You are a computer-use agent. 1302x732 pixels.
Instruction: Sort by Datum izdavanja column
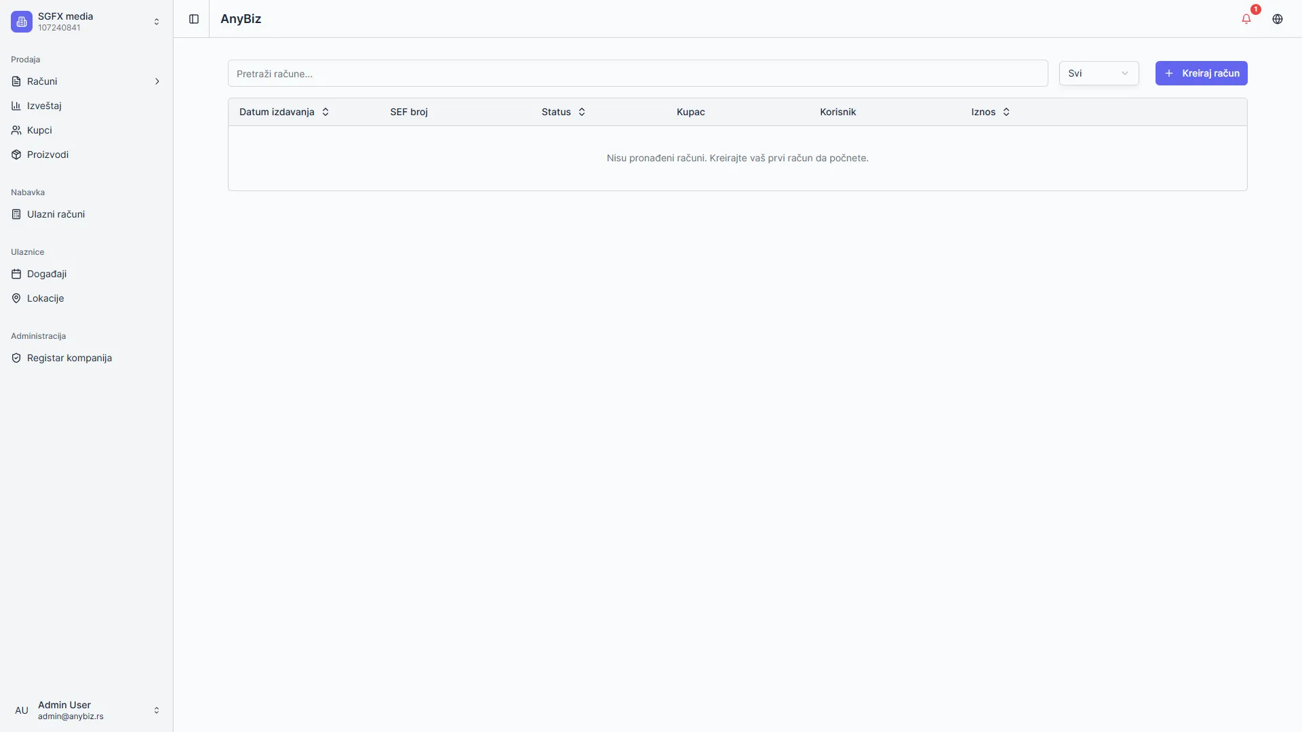tap(284, 112)
